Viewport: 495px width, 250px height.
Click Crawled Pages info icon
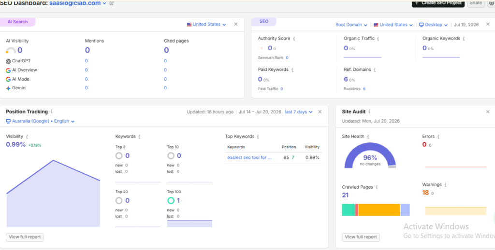click(377, 187)
